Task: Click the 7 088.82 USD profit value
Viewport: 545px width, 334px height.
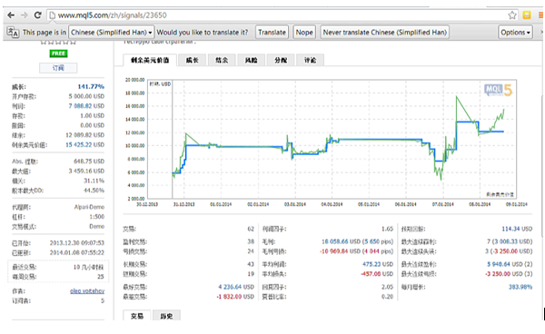Action: coord(86,106)
